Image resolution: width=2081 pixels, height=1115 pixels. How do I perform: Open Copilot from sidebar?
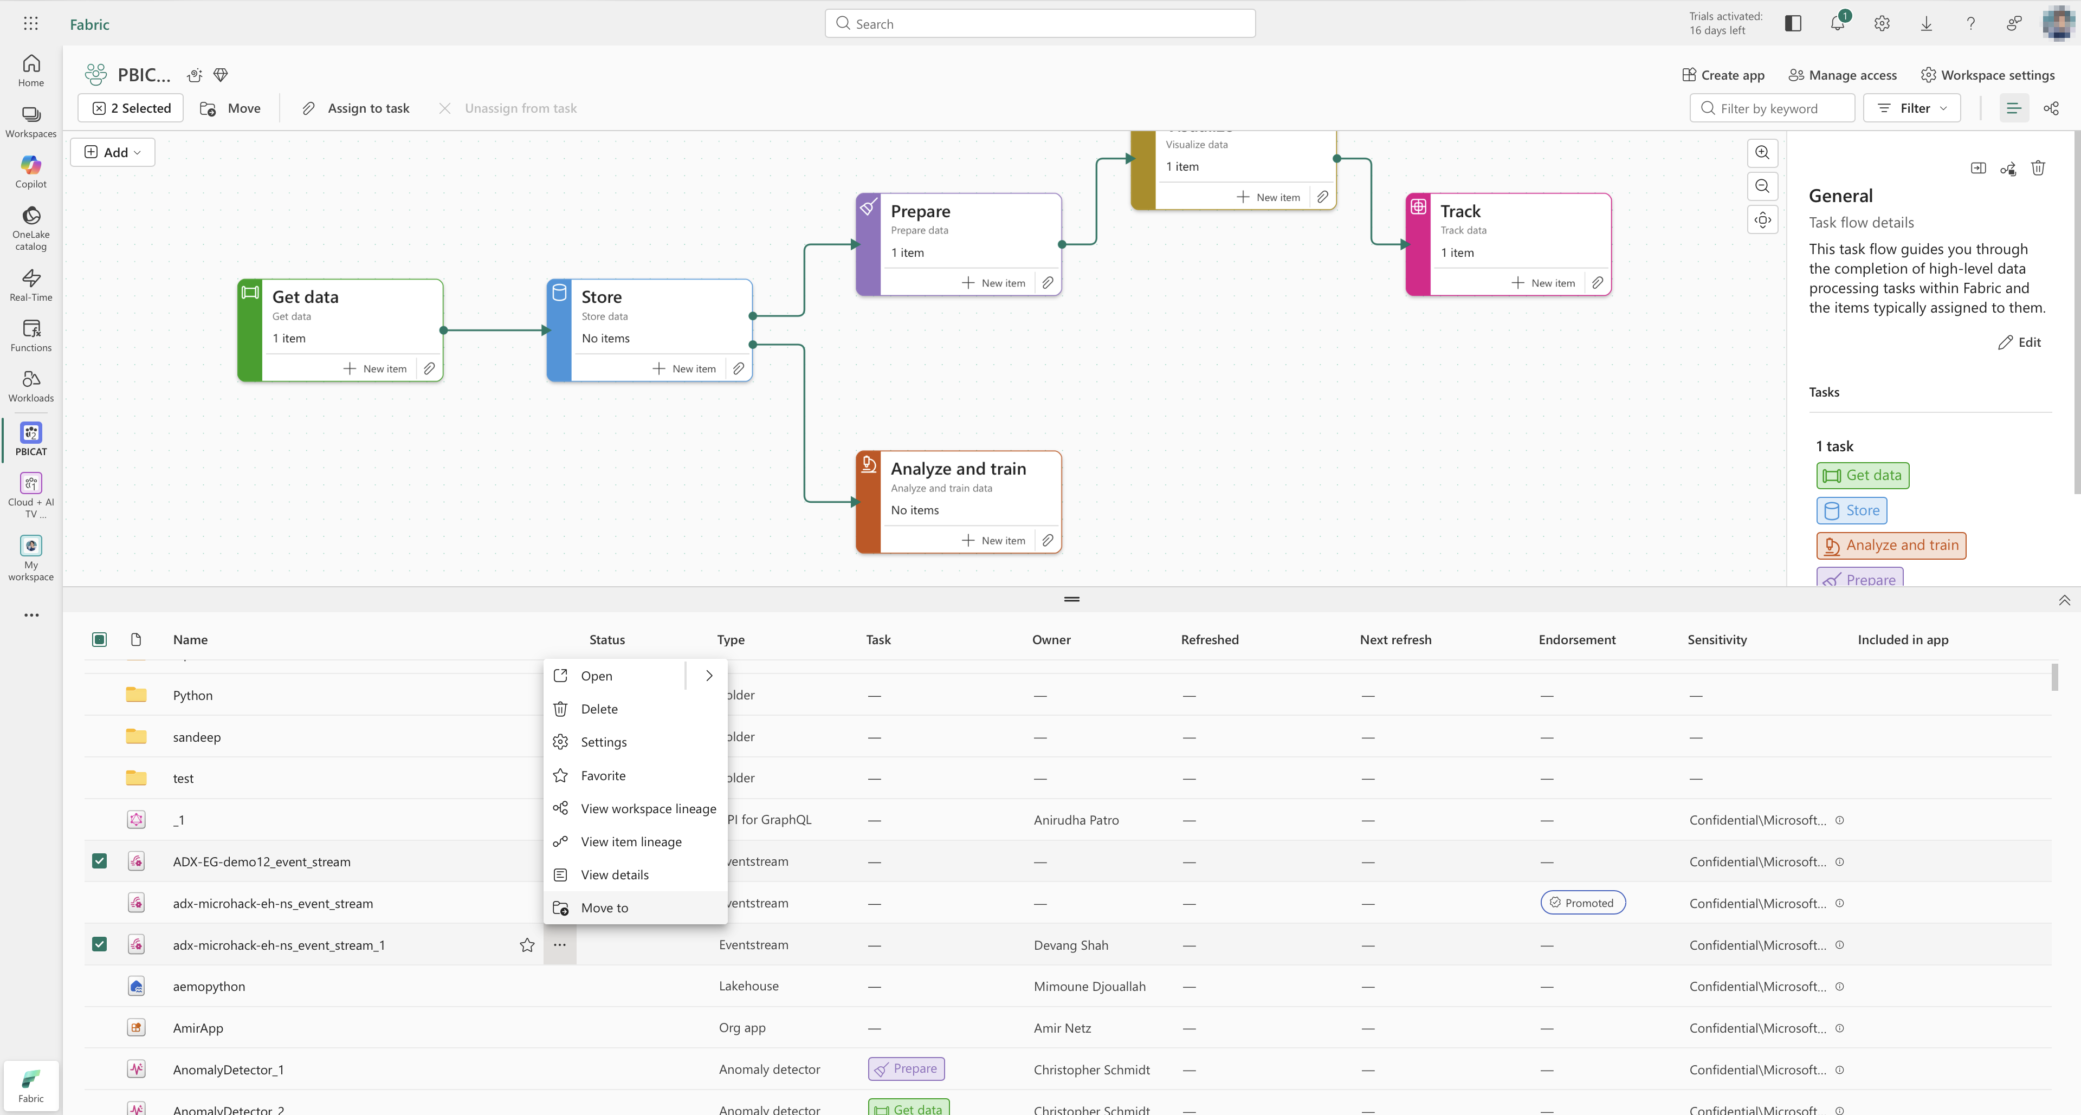pyautogui.click(x=31, y=172)
